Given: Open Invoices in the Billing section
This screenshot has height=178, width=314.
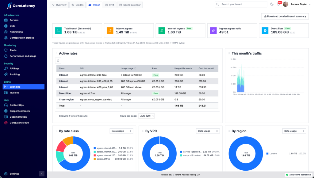Looking at the screenshot, I should (14, 93).
